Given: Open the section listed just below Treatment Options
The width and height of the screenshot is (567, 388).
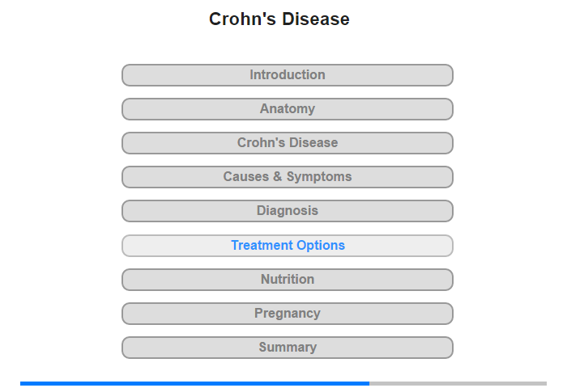Looking at the screenshot, I should coord(287,280).
